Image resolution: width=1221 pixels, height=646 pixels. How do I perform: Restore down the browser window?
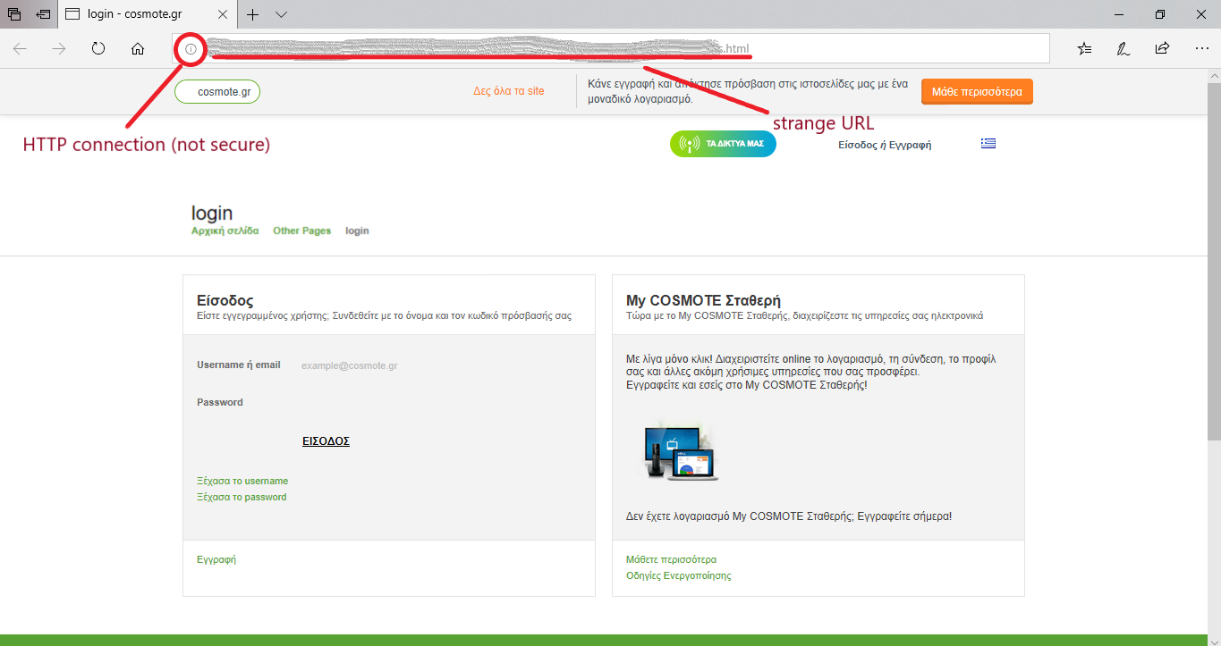click(x=1160, y=14)
